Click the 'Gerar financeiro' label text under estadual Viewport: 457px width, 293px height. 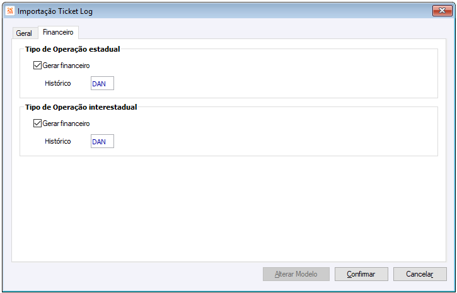click(66, 65)
